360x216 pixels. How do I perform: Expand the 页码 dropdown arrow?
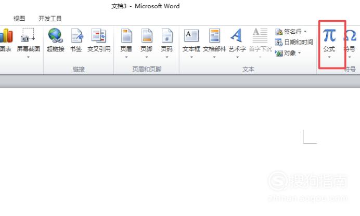167,57
